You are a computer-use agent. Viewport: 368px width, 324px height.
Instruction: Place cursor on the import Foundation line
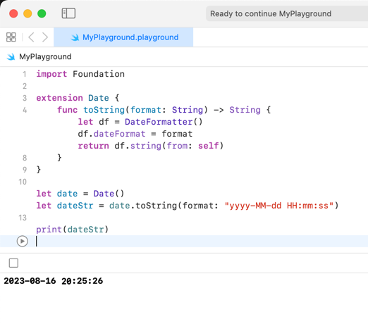coord(80,74)
